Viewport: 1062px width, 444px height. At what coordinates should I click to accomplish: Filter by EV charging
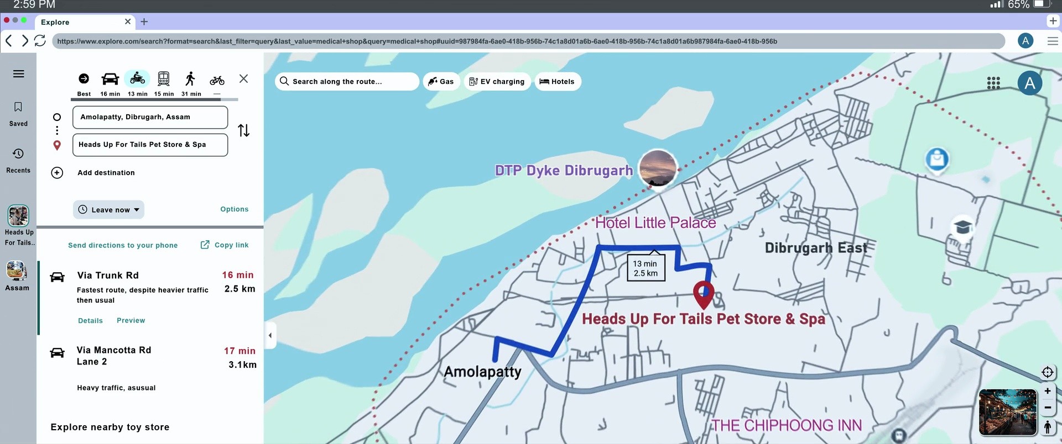coord(497,81)
